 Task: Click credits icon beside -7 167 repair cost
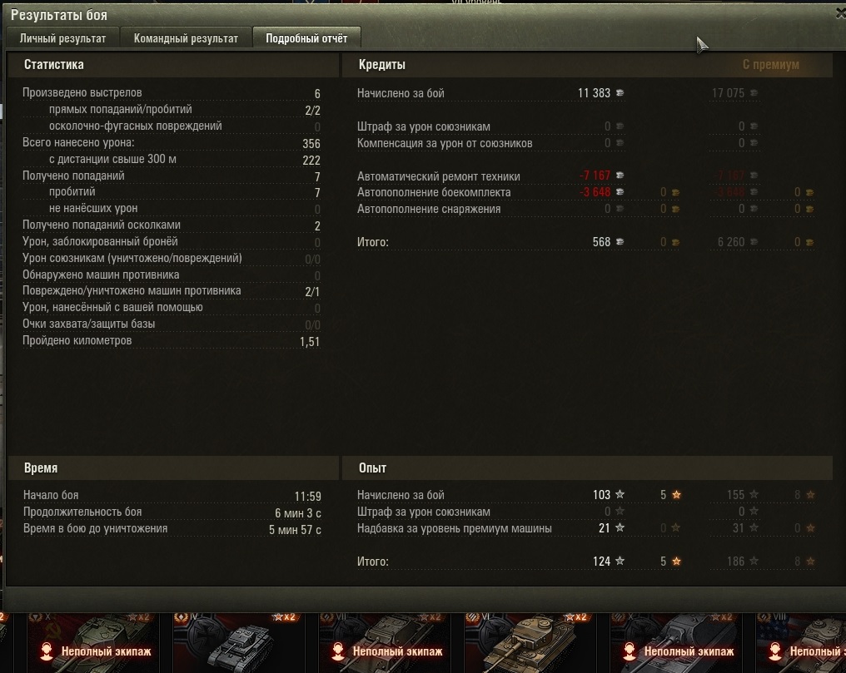pos(620,176)
